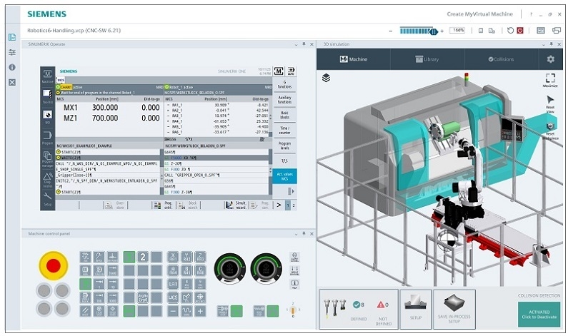Deactivate collision detection ACTIVATED button
Screen dimensions: 568x336
[539, 314]
